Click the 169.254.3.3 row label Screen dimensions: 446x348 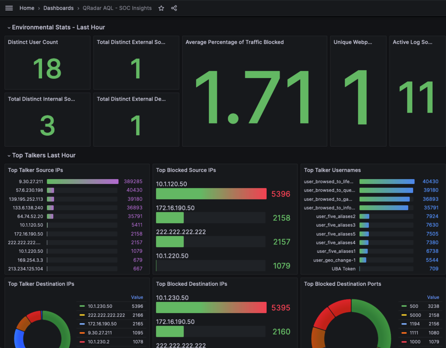pos(30,260)
